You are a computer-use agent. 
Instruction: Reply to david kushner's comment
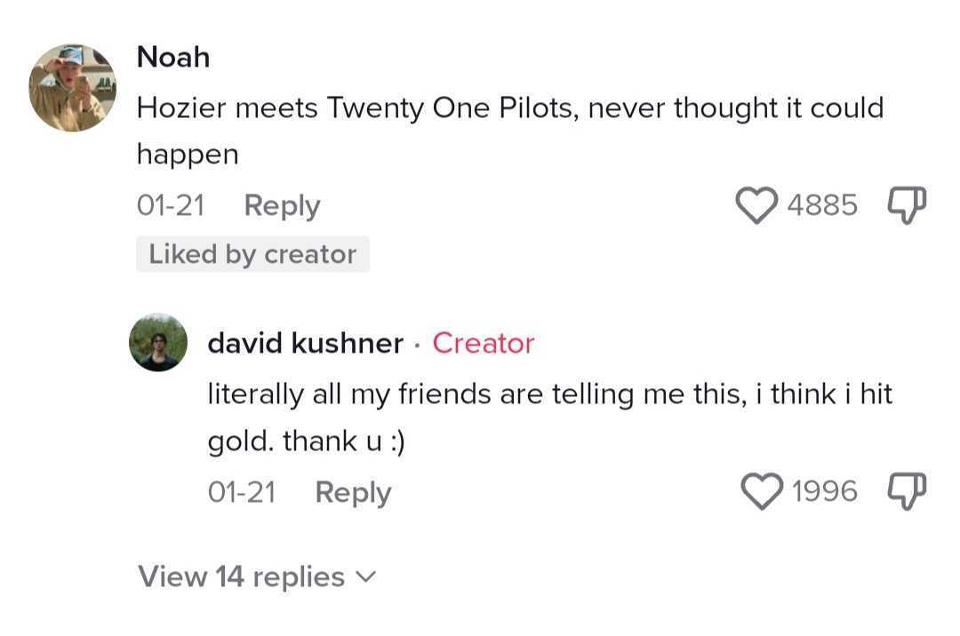point(353,492)
